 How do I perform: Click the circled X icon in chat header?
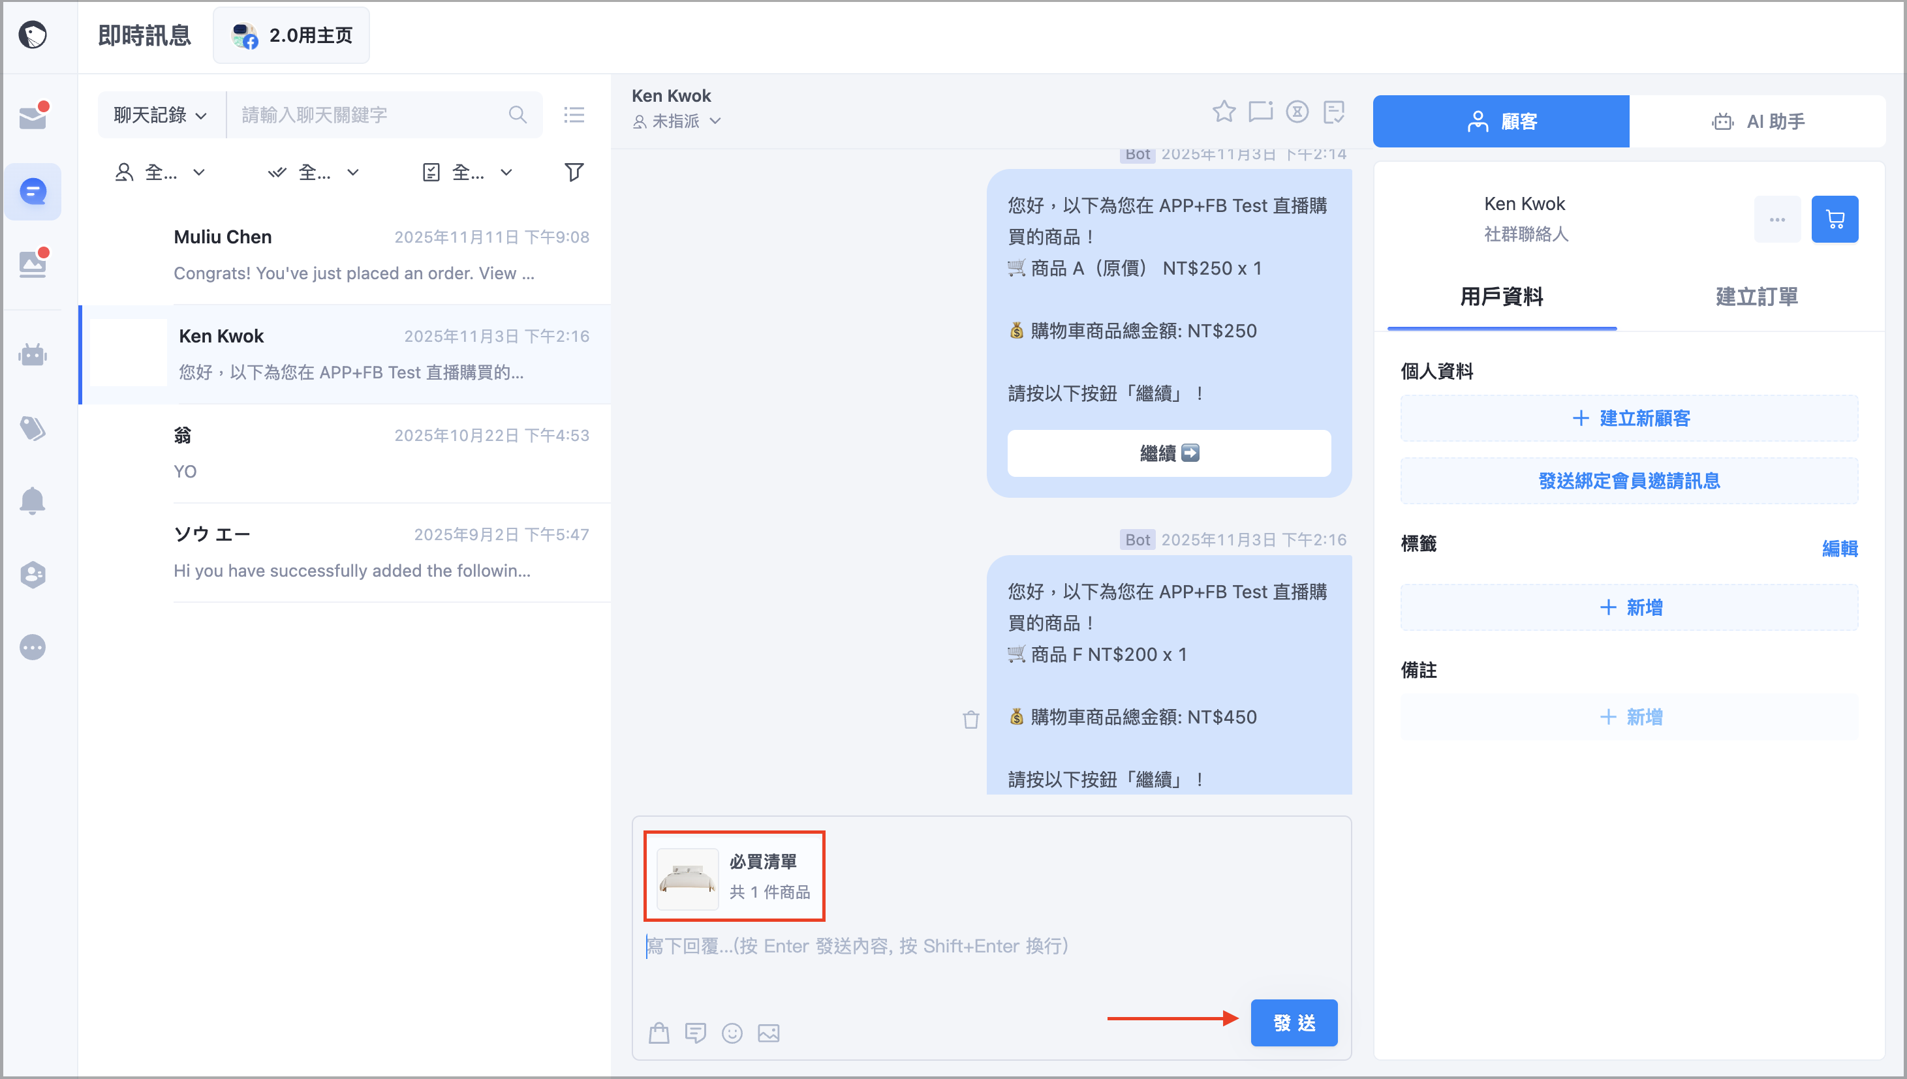coord(1296,112)
